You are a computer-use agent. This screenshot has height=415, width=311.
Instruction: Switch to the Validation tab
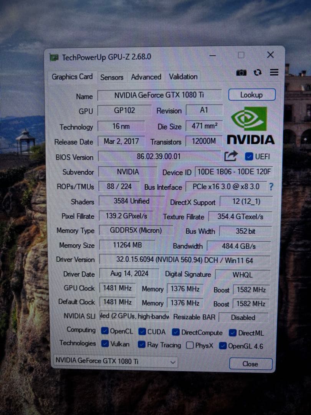183,77
